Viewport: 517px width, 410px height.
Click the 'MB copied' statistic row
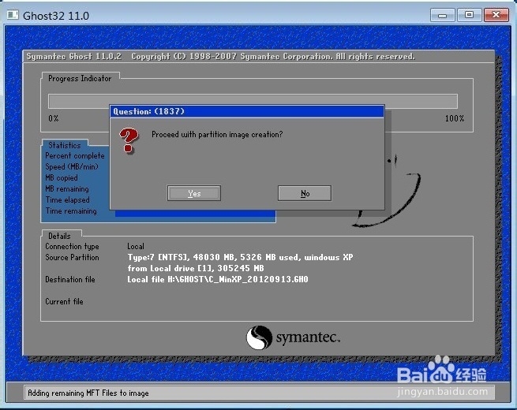tap(62, 178)
